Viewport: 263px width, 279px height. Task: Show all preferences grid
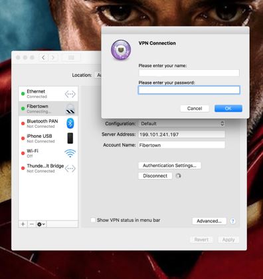click(x=71, y=58)
